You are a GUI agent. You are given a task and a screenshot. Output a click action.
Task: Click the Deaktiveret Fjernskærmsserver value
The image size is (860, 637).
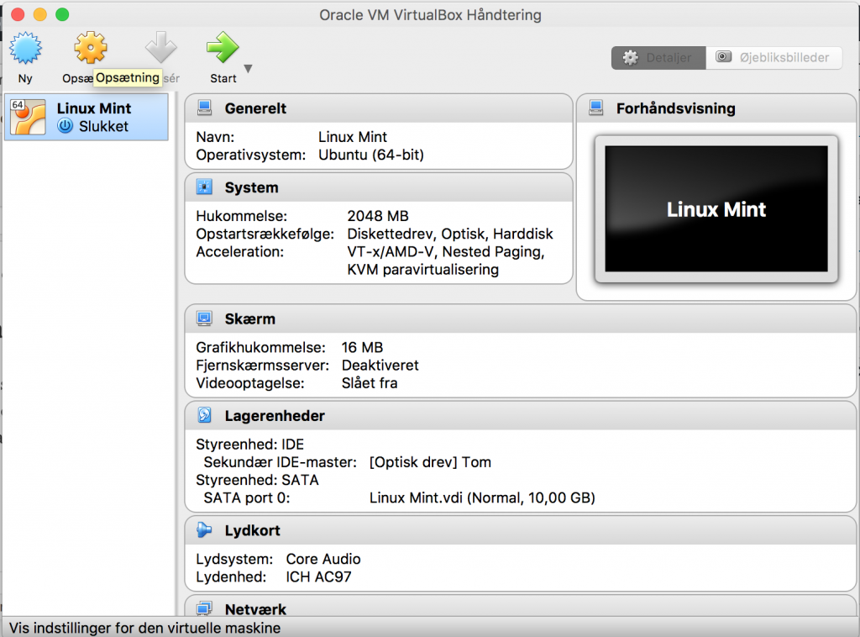380,366
